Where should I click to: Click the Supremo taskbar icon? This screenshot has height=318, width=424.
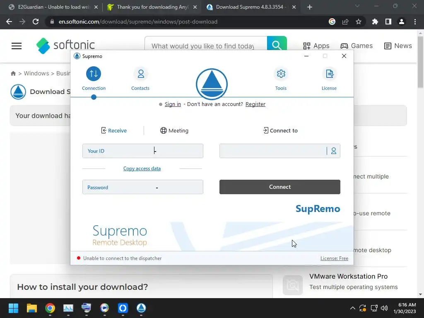(141, 308)
